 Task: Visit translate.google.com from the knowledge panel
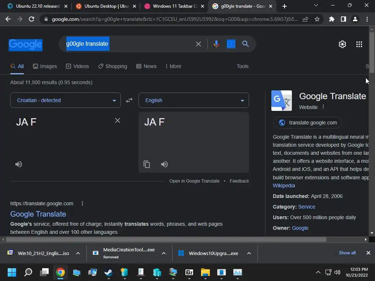307,123
